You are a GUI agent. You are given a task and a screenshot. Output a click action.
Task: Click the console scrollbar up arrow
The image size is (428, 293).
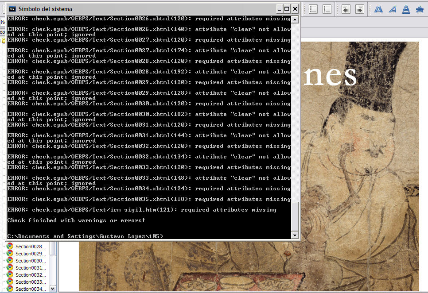tap(295, 19)
